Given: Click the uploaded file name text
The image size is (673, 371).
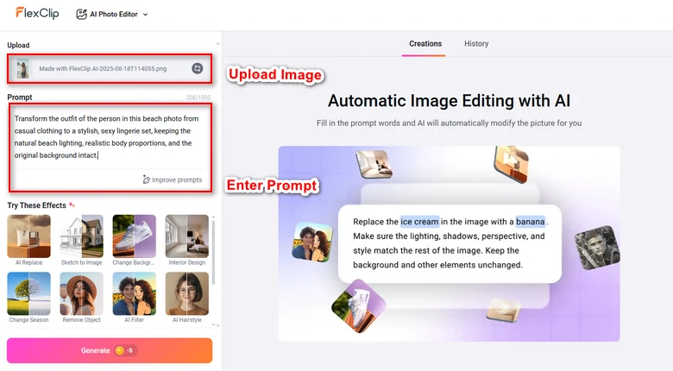Looking at the screenshot, I should pyautogui.click(x=103, y=69).
